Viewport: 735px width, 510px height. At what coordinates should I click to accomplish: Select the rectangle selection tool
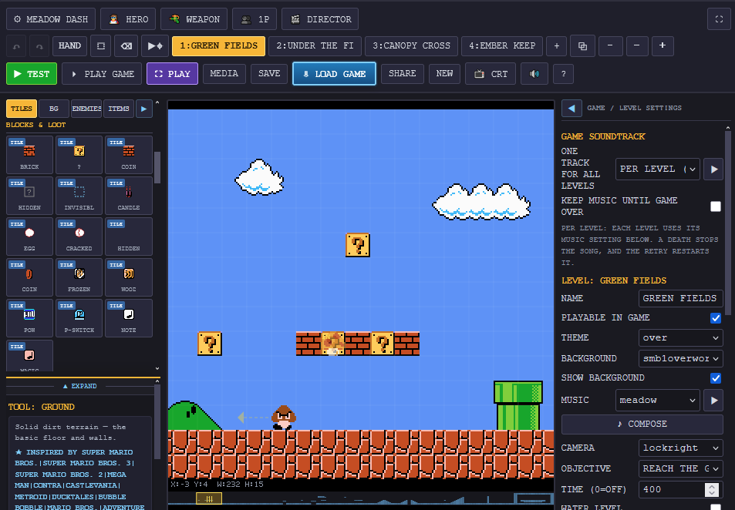pyautogui.click(x=101, y=46)
